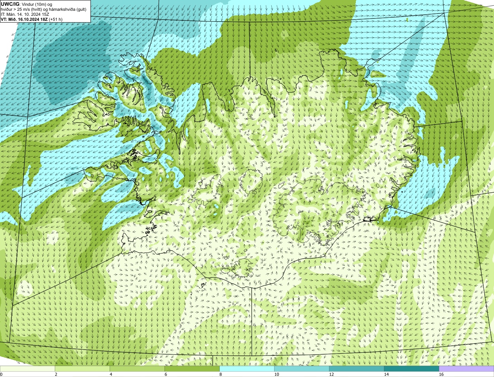This screenshot has height=377, width=494.
Task: Click the 8–10 m/s light cyan legend swatch
Action: [247, 369]
